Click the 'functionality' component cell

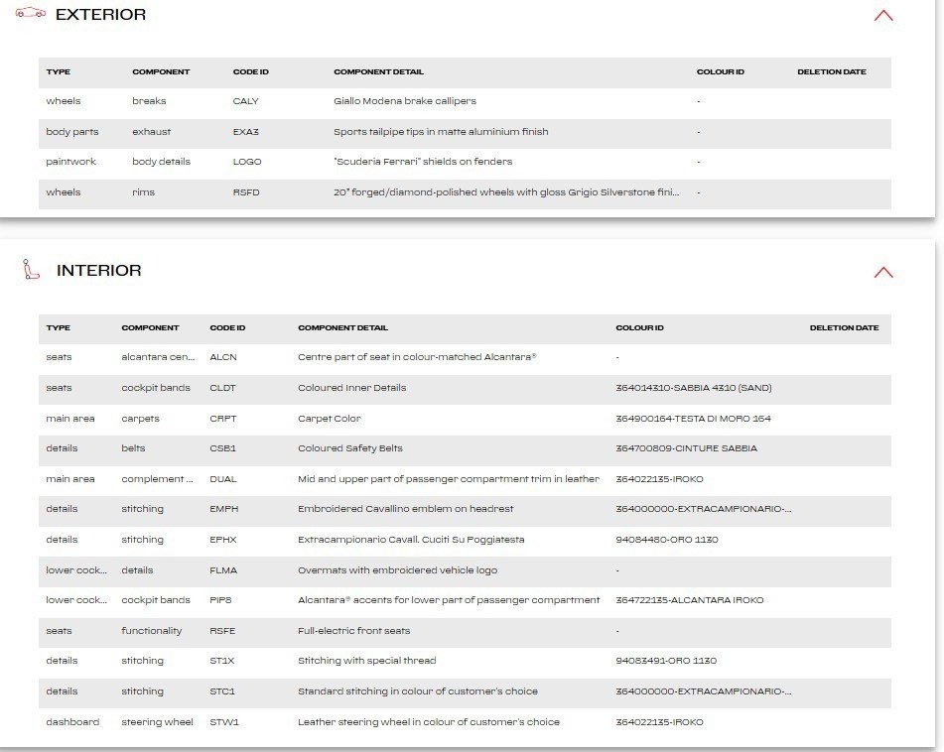151,631
